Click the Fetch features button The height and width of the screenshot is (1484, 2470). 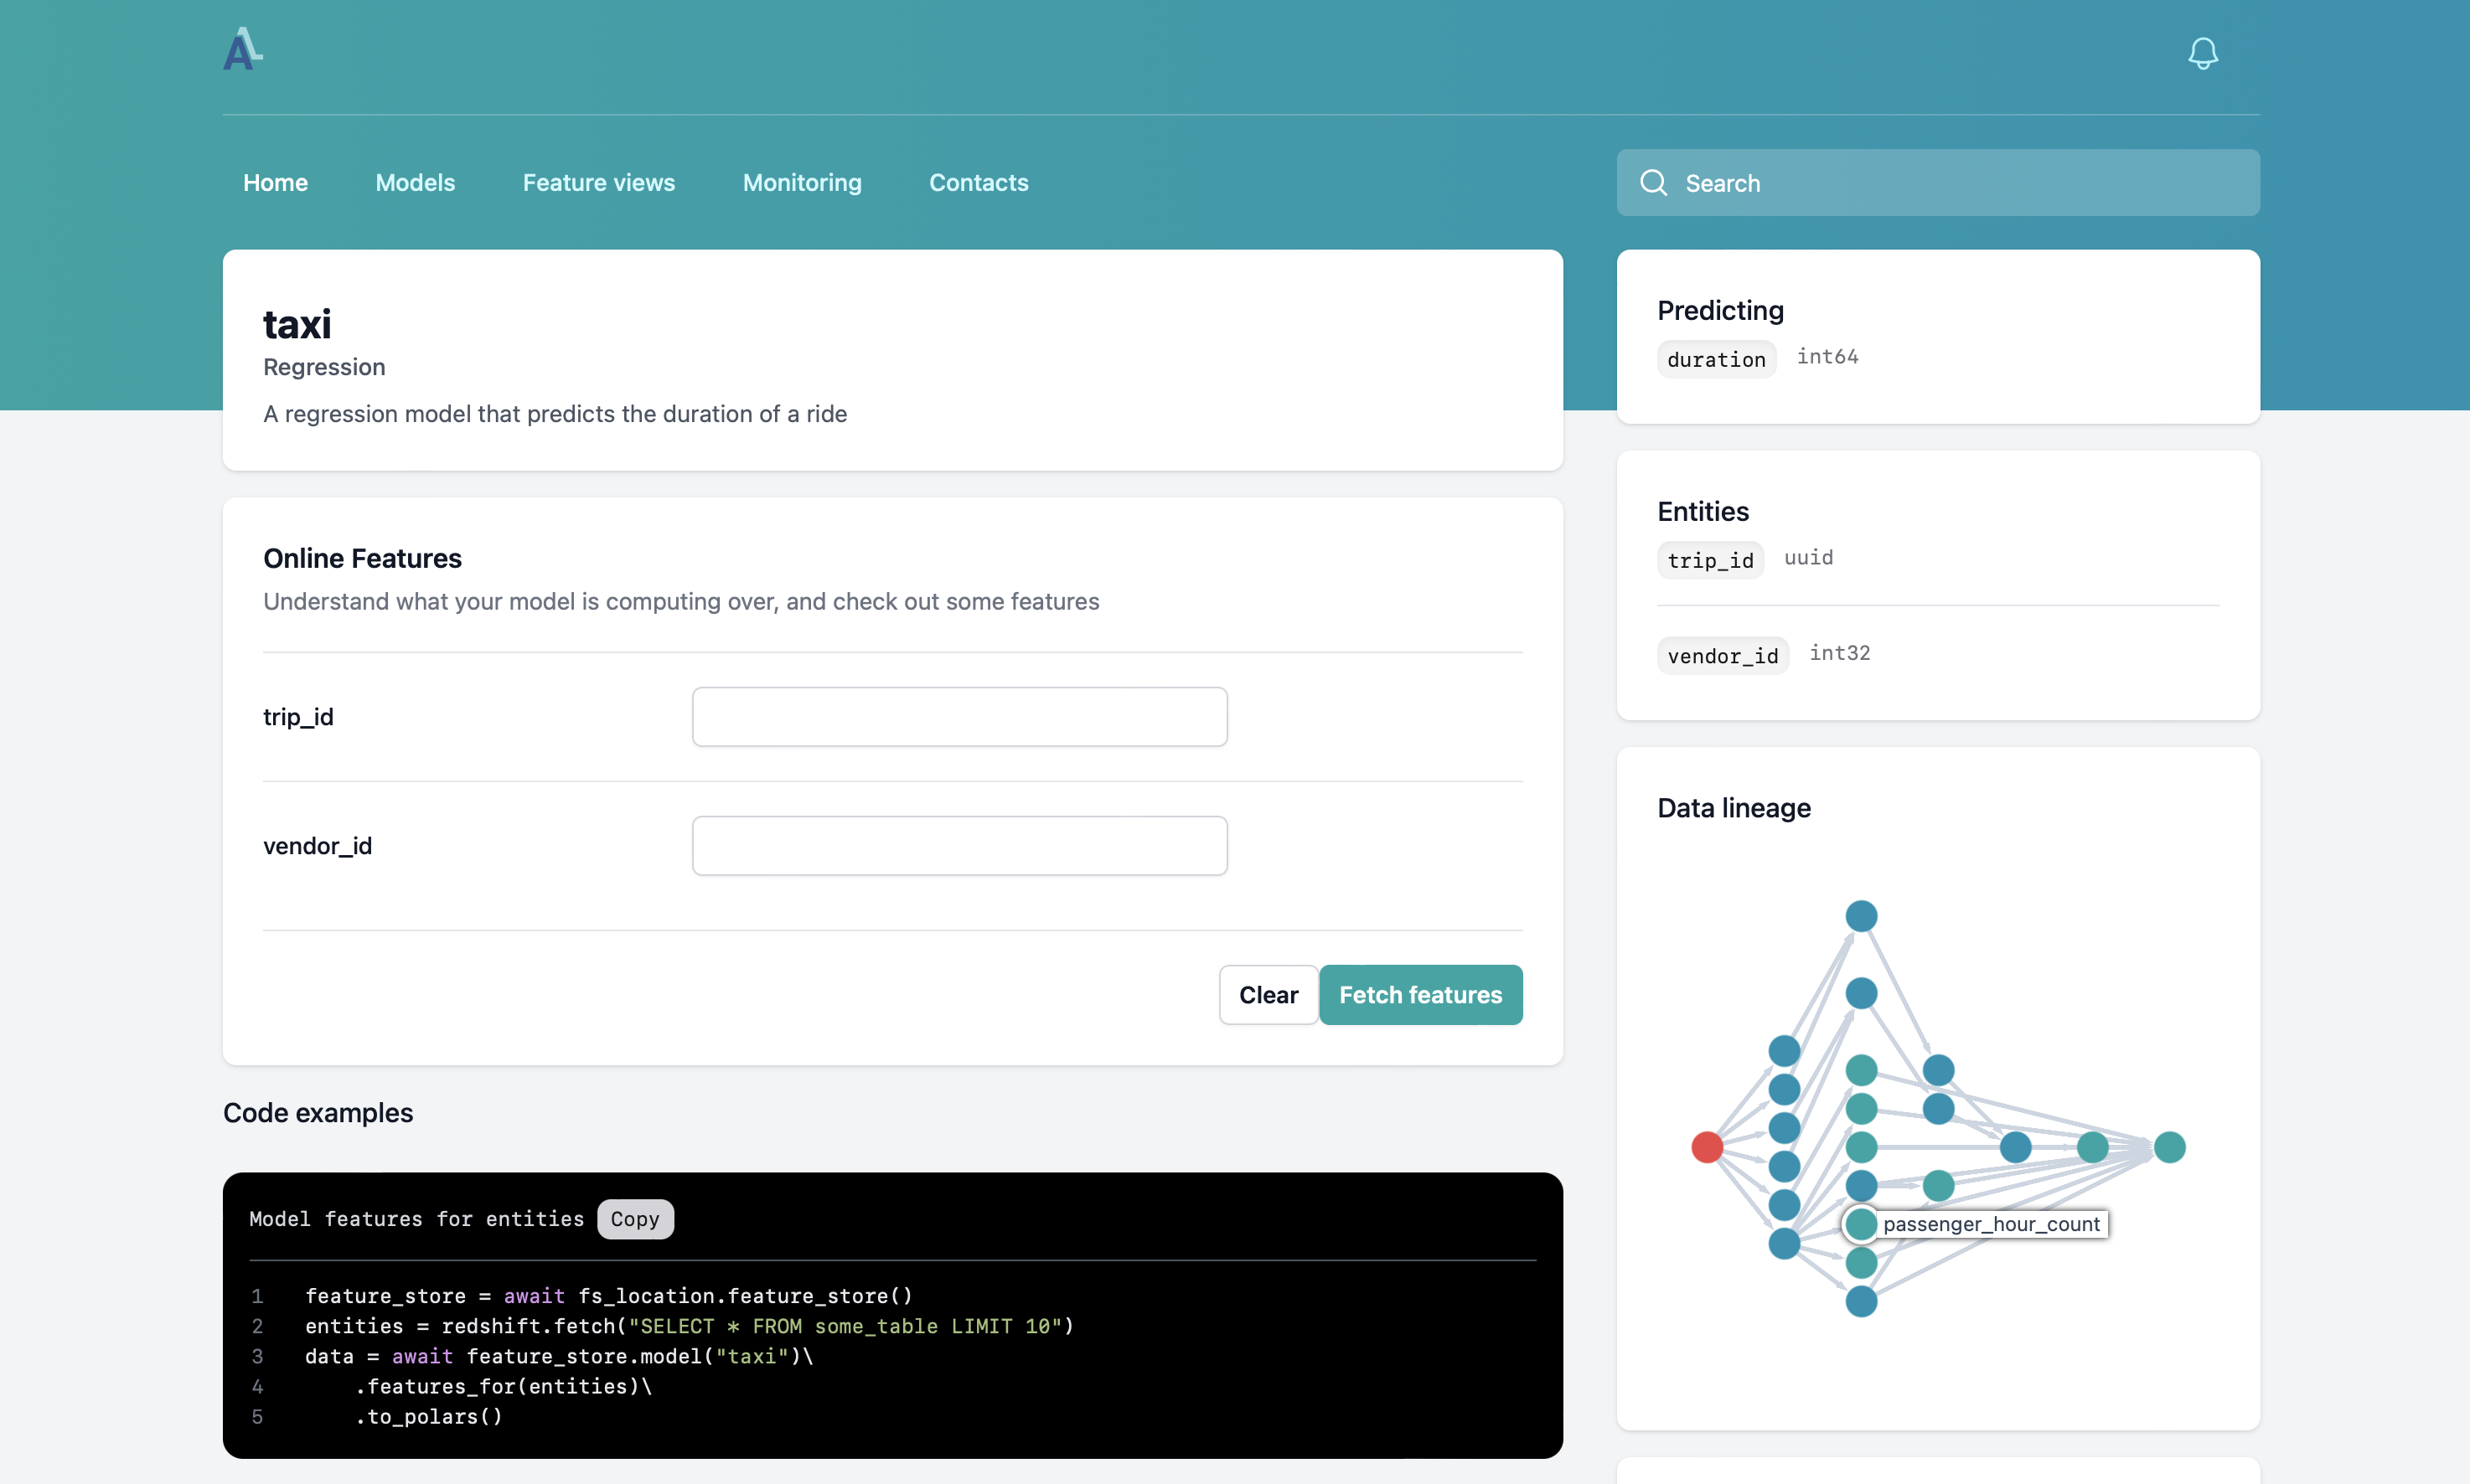[1420, 994]
